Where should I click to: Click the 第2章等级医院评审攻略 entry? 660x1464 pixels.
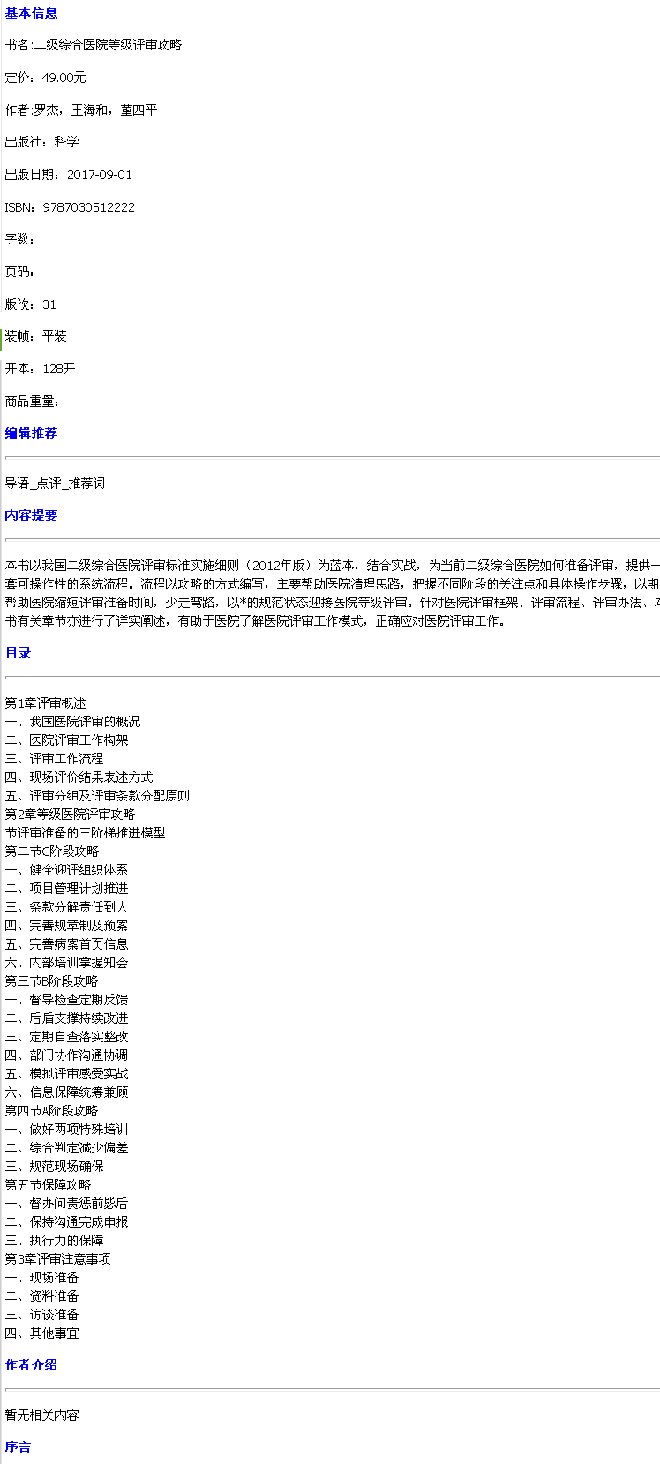click(x=71, y=815)
